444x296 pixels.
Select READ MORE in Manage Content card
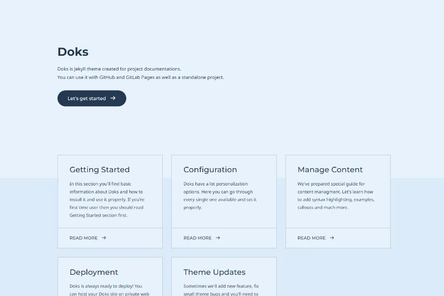(311, 238)
